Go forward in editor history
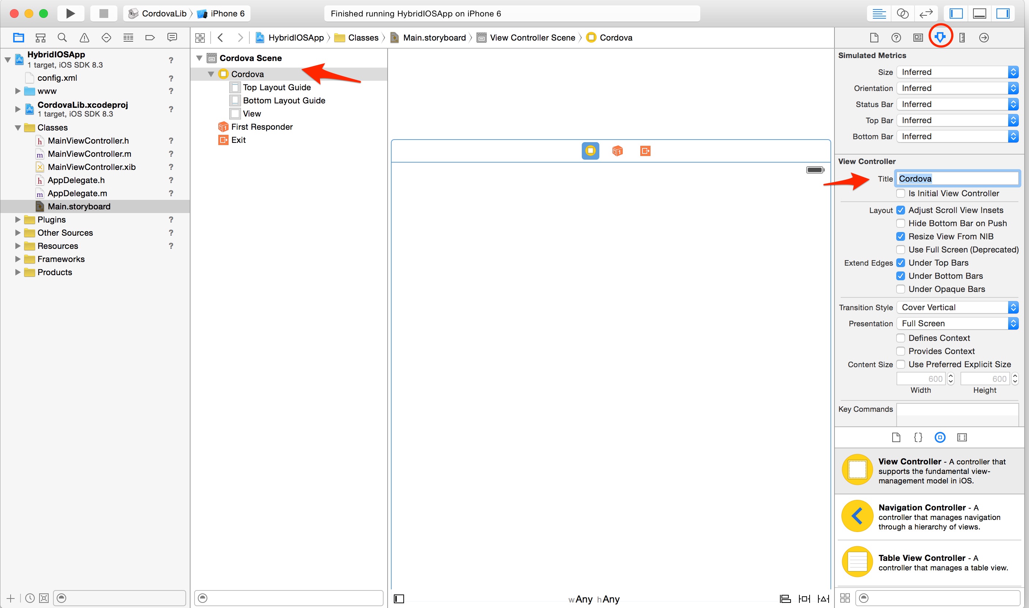 point(240,38)
